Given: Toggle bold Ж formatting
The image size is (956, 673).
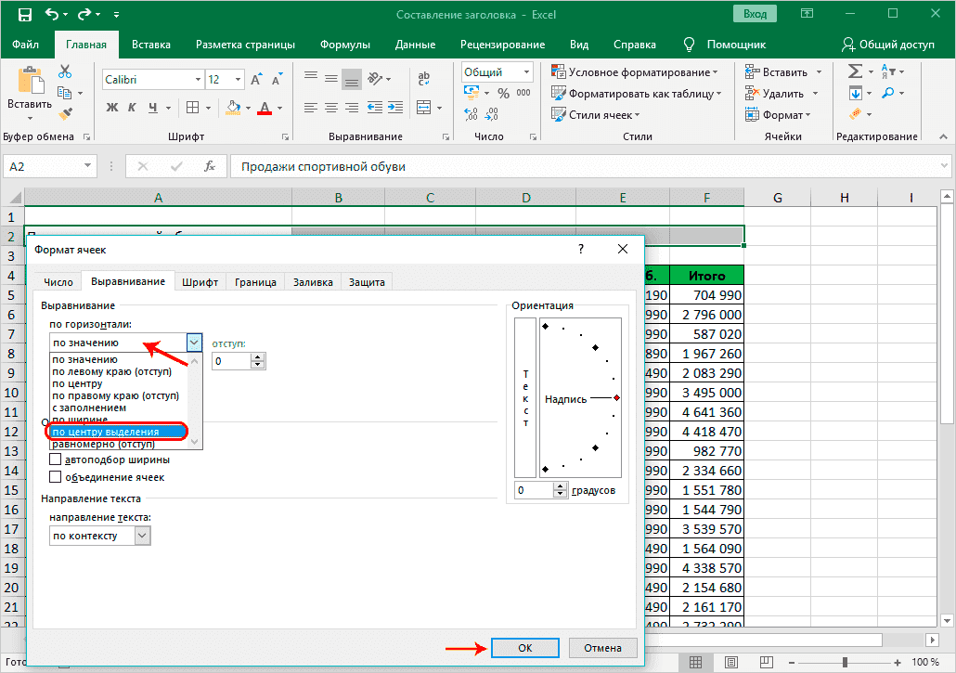Looking at the screenshot, I should click(x=112, y=108).
